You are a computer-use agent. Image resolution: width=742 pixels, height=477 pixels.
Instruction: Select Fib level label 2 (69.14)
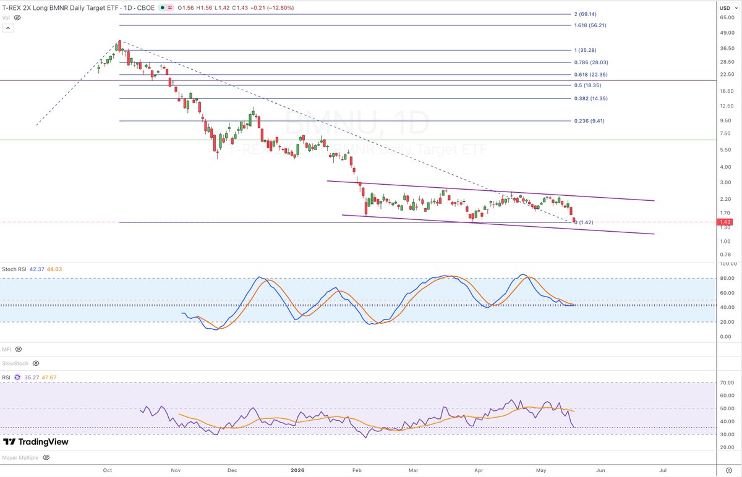587,14
